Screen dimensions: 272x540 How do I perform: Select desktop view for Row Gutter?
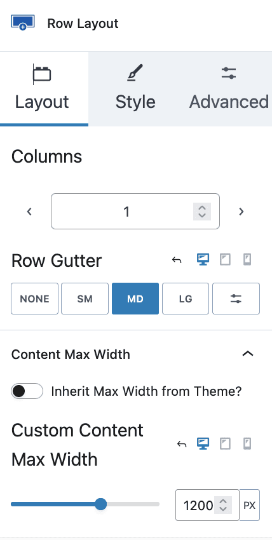pyautogui.click(x=203, y=260)
